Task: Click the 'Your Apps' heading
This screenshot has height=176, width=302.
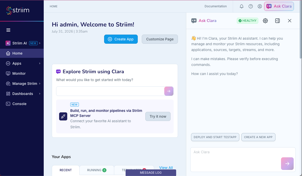Action: [61, 157]
